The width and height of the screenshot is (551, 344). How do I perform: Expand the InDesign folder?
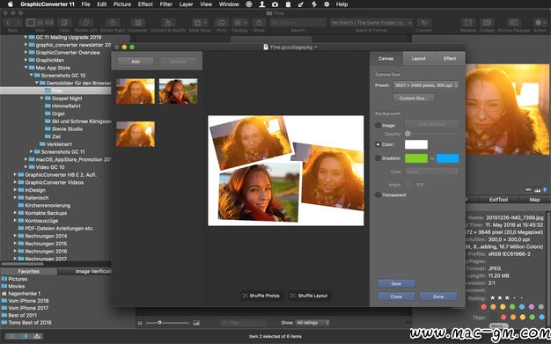pyautogui.click(x=15, y=190)
